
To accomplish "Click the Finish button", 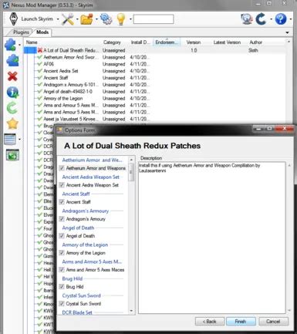I will (x=241, y=322).
